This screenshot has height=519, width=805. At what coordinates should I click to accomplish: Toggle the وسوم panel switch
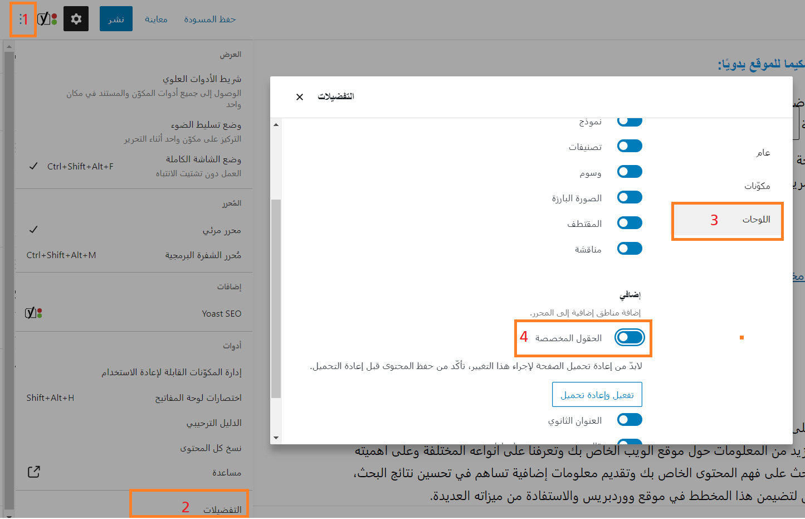click(x=630, y=172)
